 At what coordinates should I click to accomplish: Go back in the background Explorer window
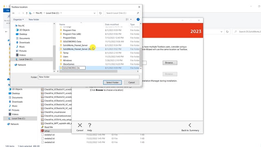pyautogui.click(x=7, y=32)
